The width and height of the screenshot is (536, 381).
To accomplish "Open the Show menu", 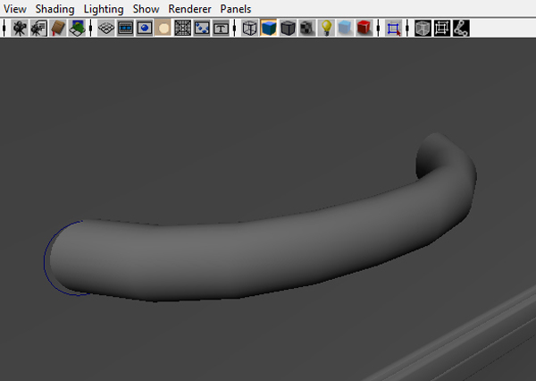I will click(146, 9).
